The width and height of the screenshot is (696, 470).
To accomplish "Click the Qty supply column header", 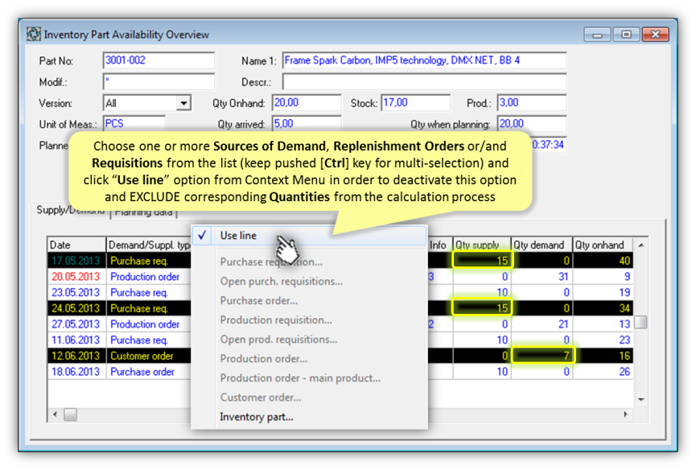I will click(x=482, y=245).
